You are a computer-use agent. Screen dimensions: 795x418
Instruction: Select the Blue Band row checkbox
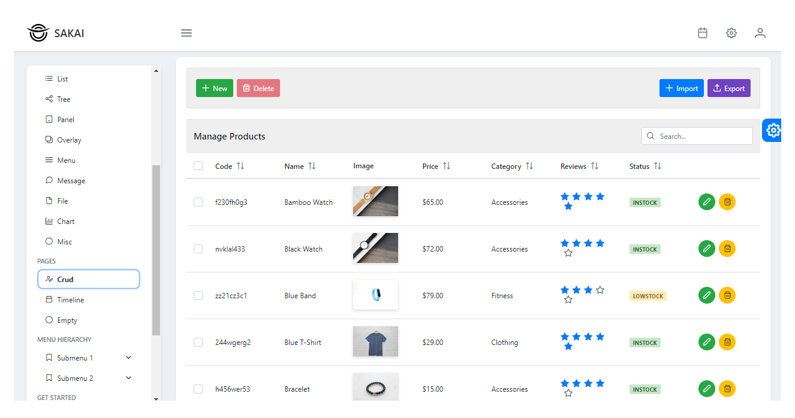(x=198, y=296)
